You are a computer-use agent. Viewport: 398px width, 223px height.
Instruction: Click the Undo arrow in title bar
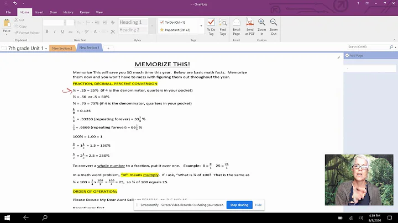15,3
